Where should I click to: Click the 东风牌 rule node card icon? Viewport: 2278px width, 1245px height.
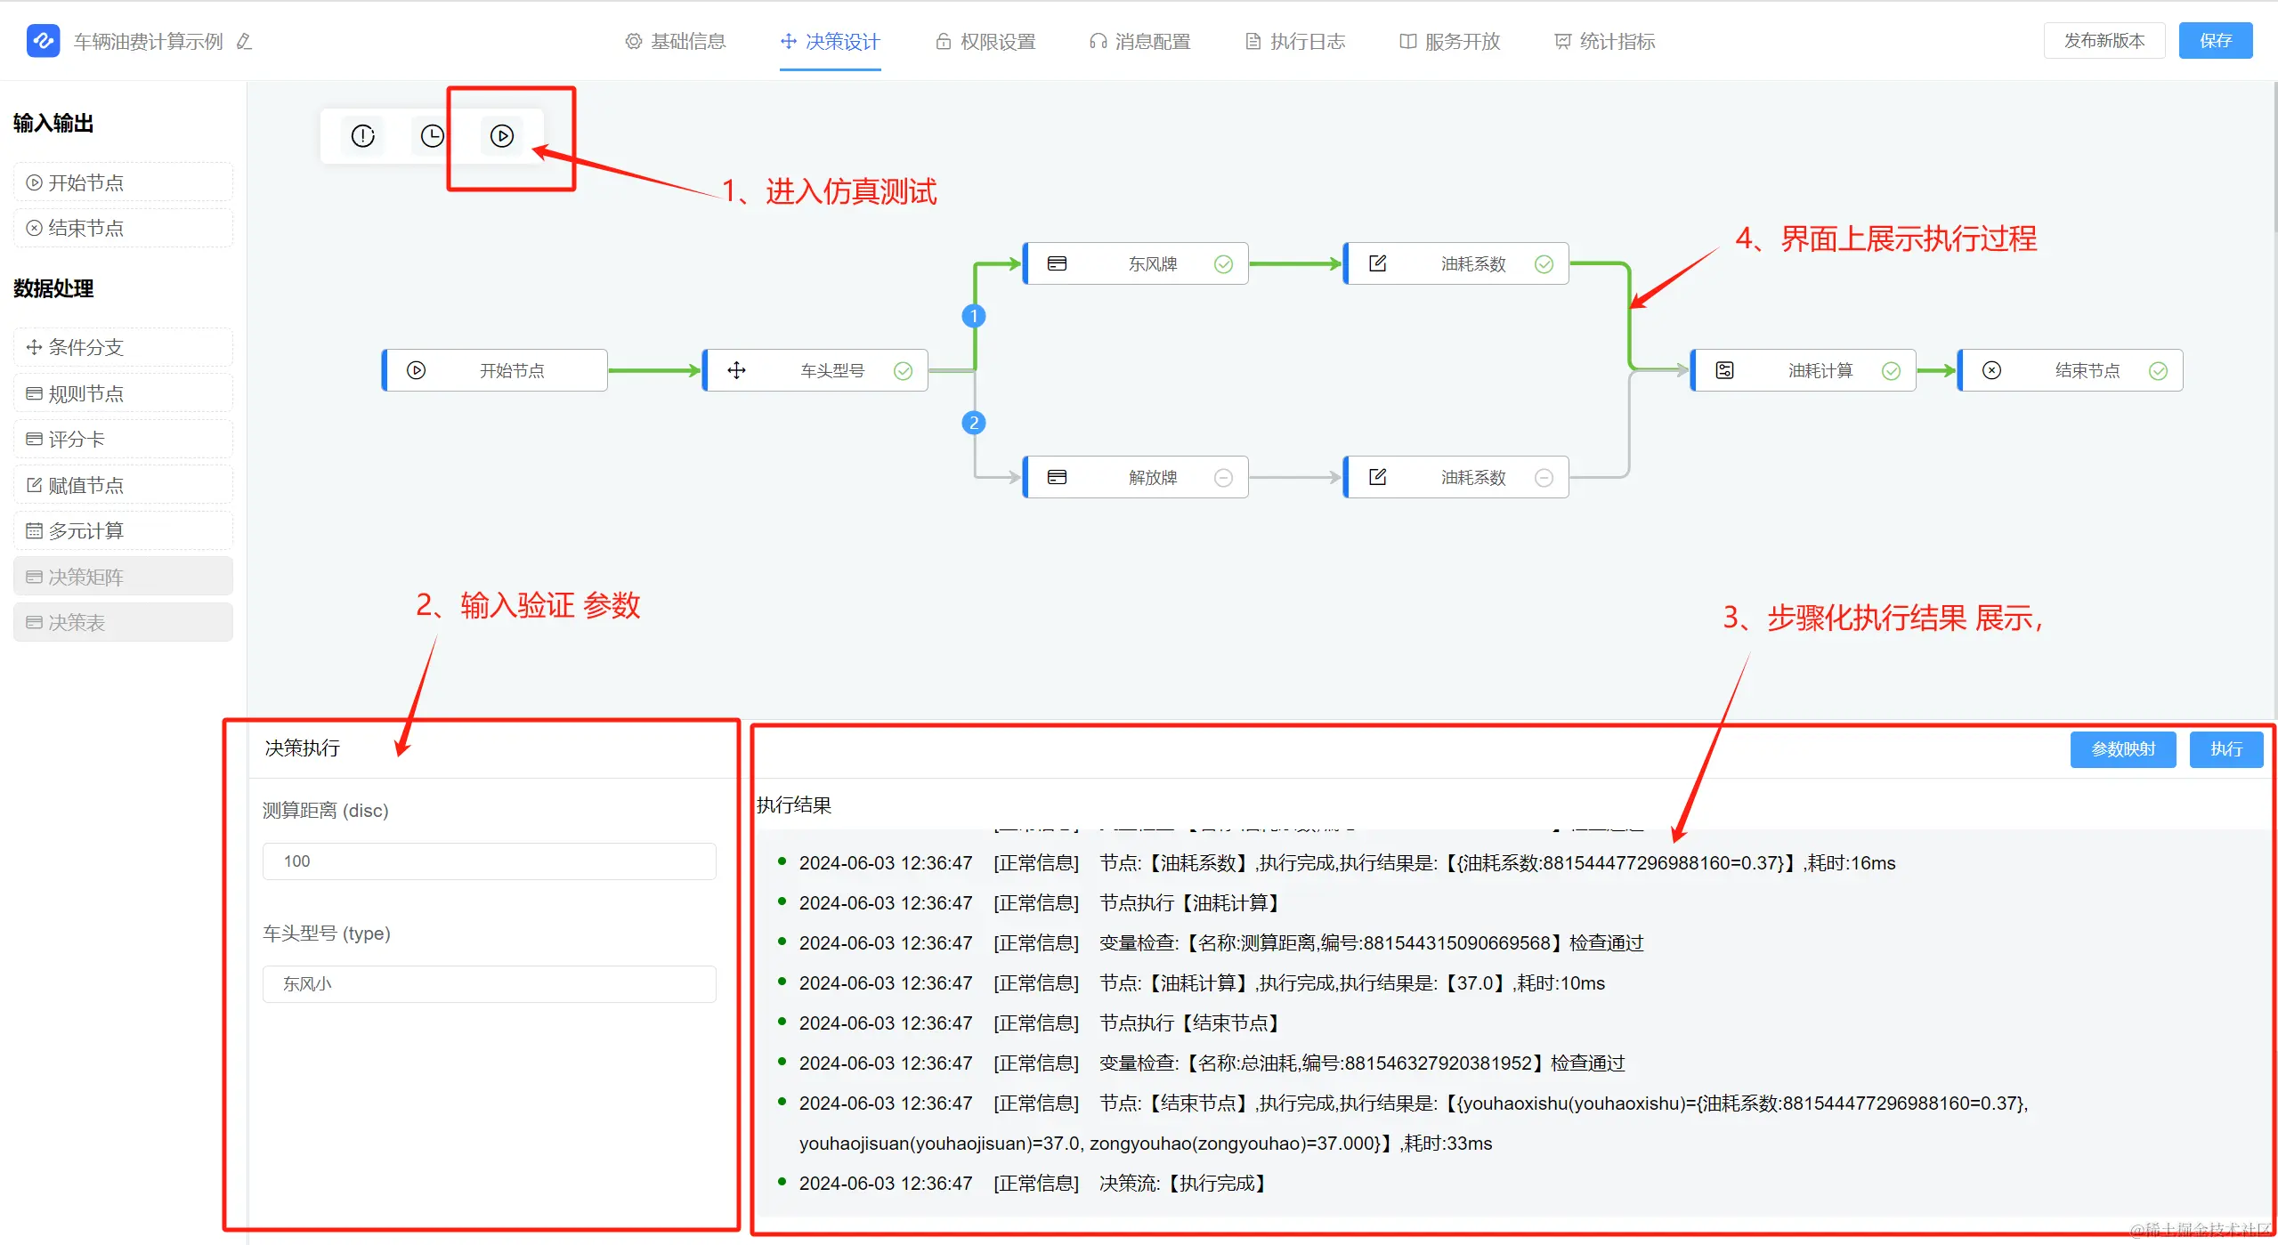coord(1057,263)
